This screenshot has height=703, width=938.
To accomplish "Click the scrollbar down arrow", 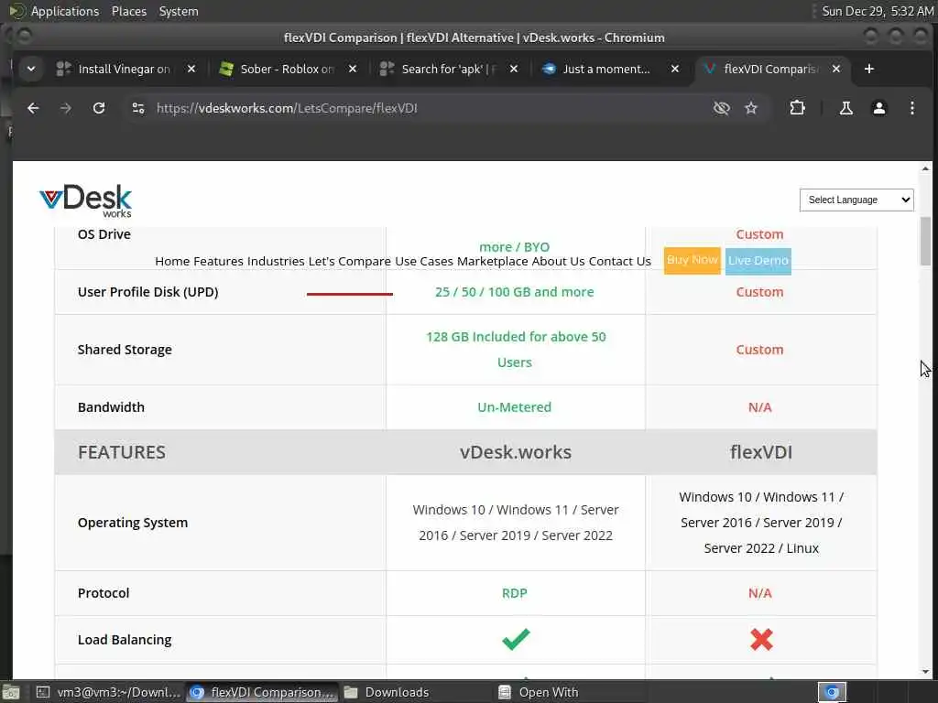I will pos(925,672).
